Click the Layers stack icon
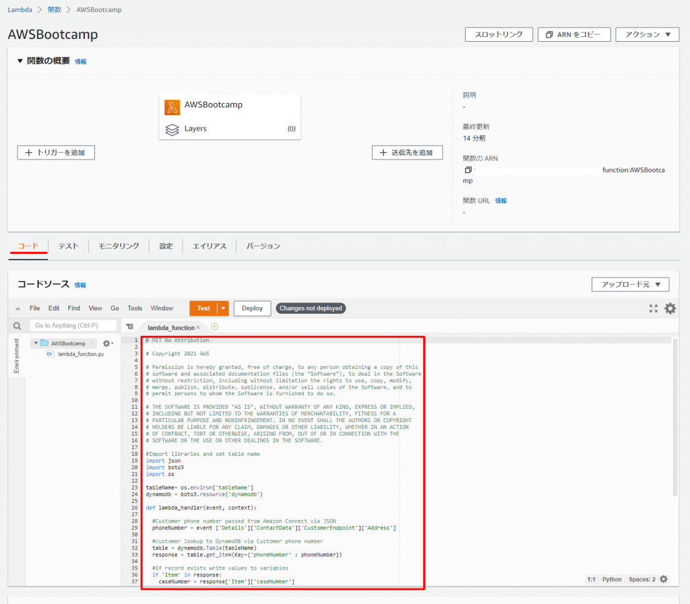 pyautogui.click(x=172, y=129)
